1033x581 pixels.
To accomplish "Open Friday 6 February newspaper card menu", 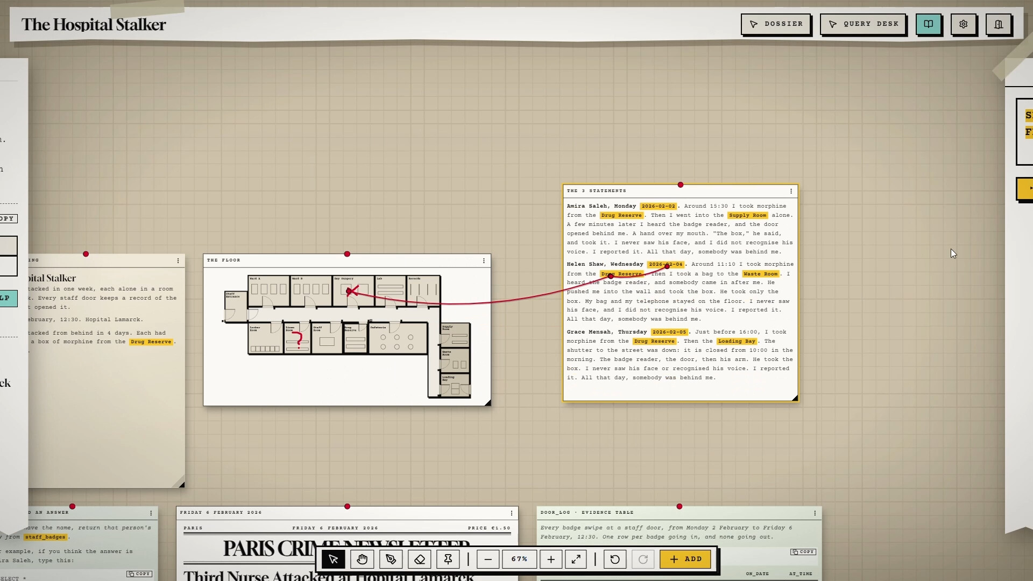I will tap(511, 513).
